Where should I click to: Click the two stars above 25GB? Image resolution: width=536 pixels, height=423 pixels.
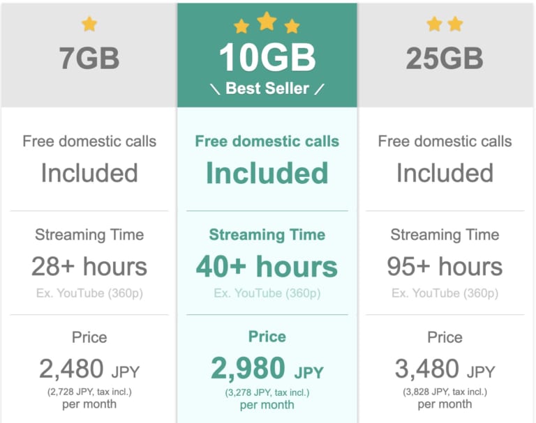445,24
